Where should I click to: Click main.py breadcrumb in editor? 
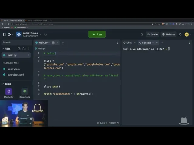point(40,48)
